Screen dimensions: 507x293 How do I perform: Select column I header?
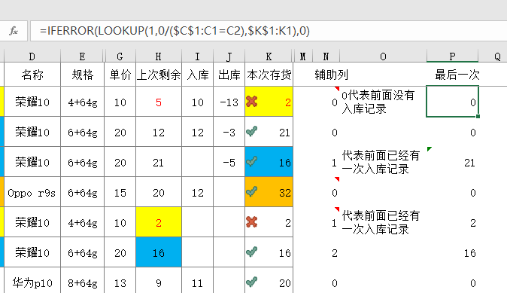197,56
